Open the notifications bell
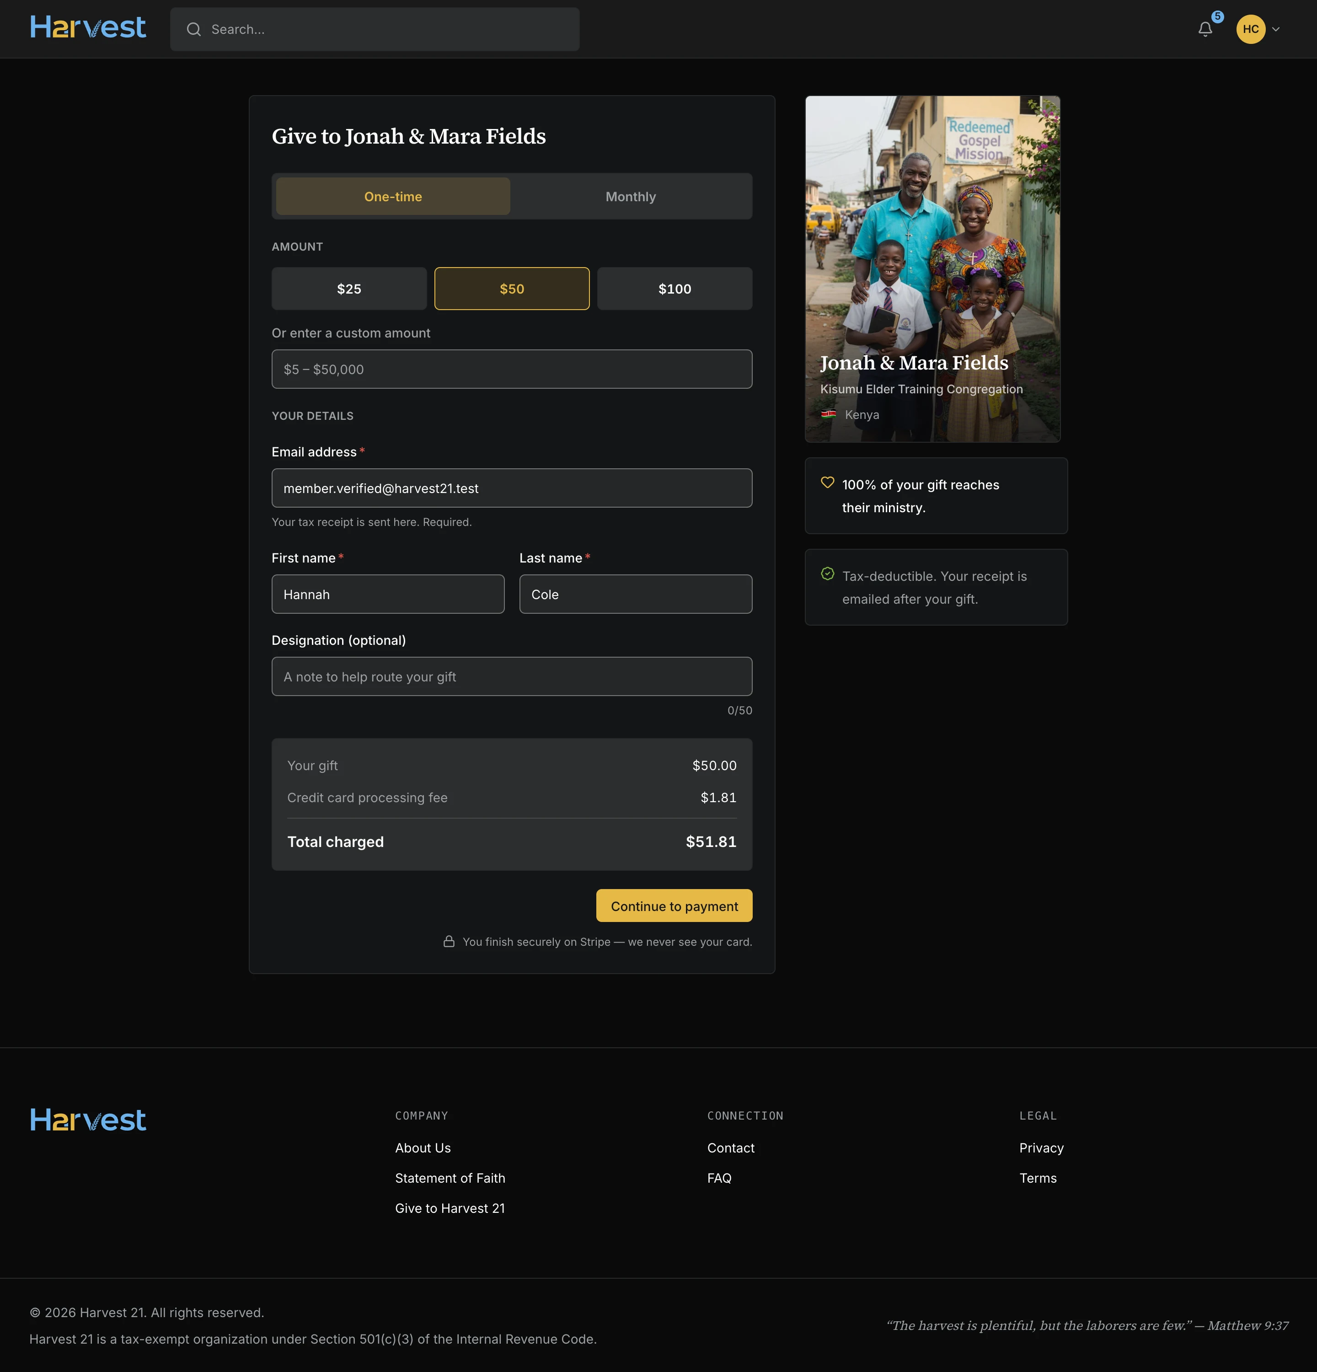The image size is (1317, 1372). tap(1205, 29)
